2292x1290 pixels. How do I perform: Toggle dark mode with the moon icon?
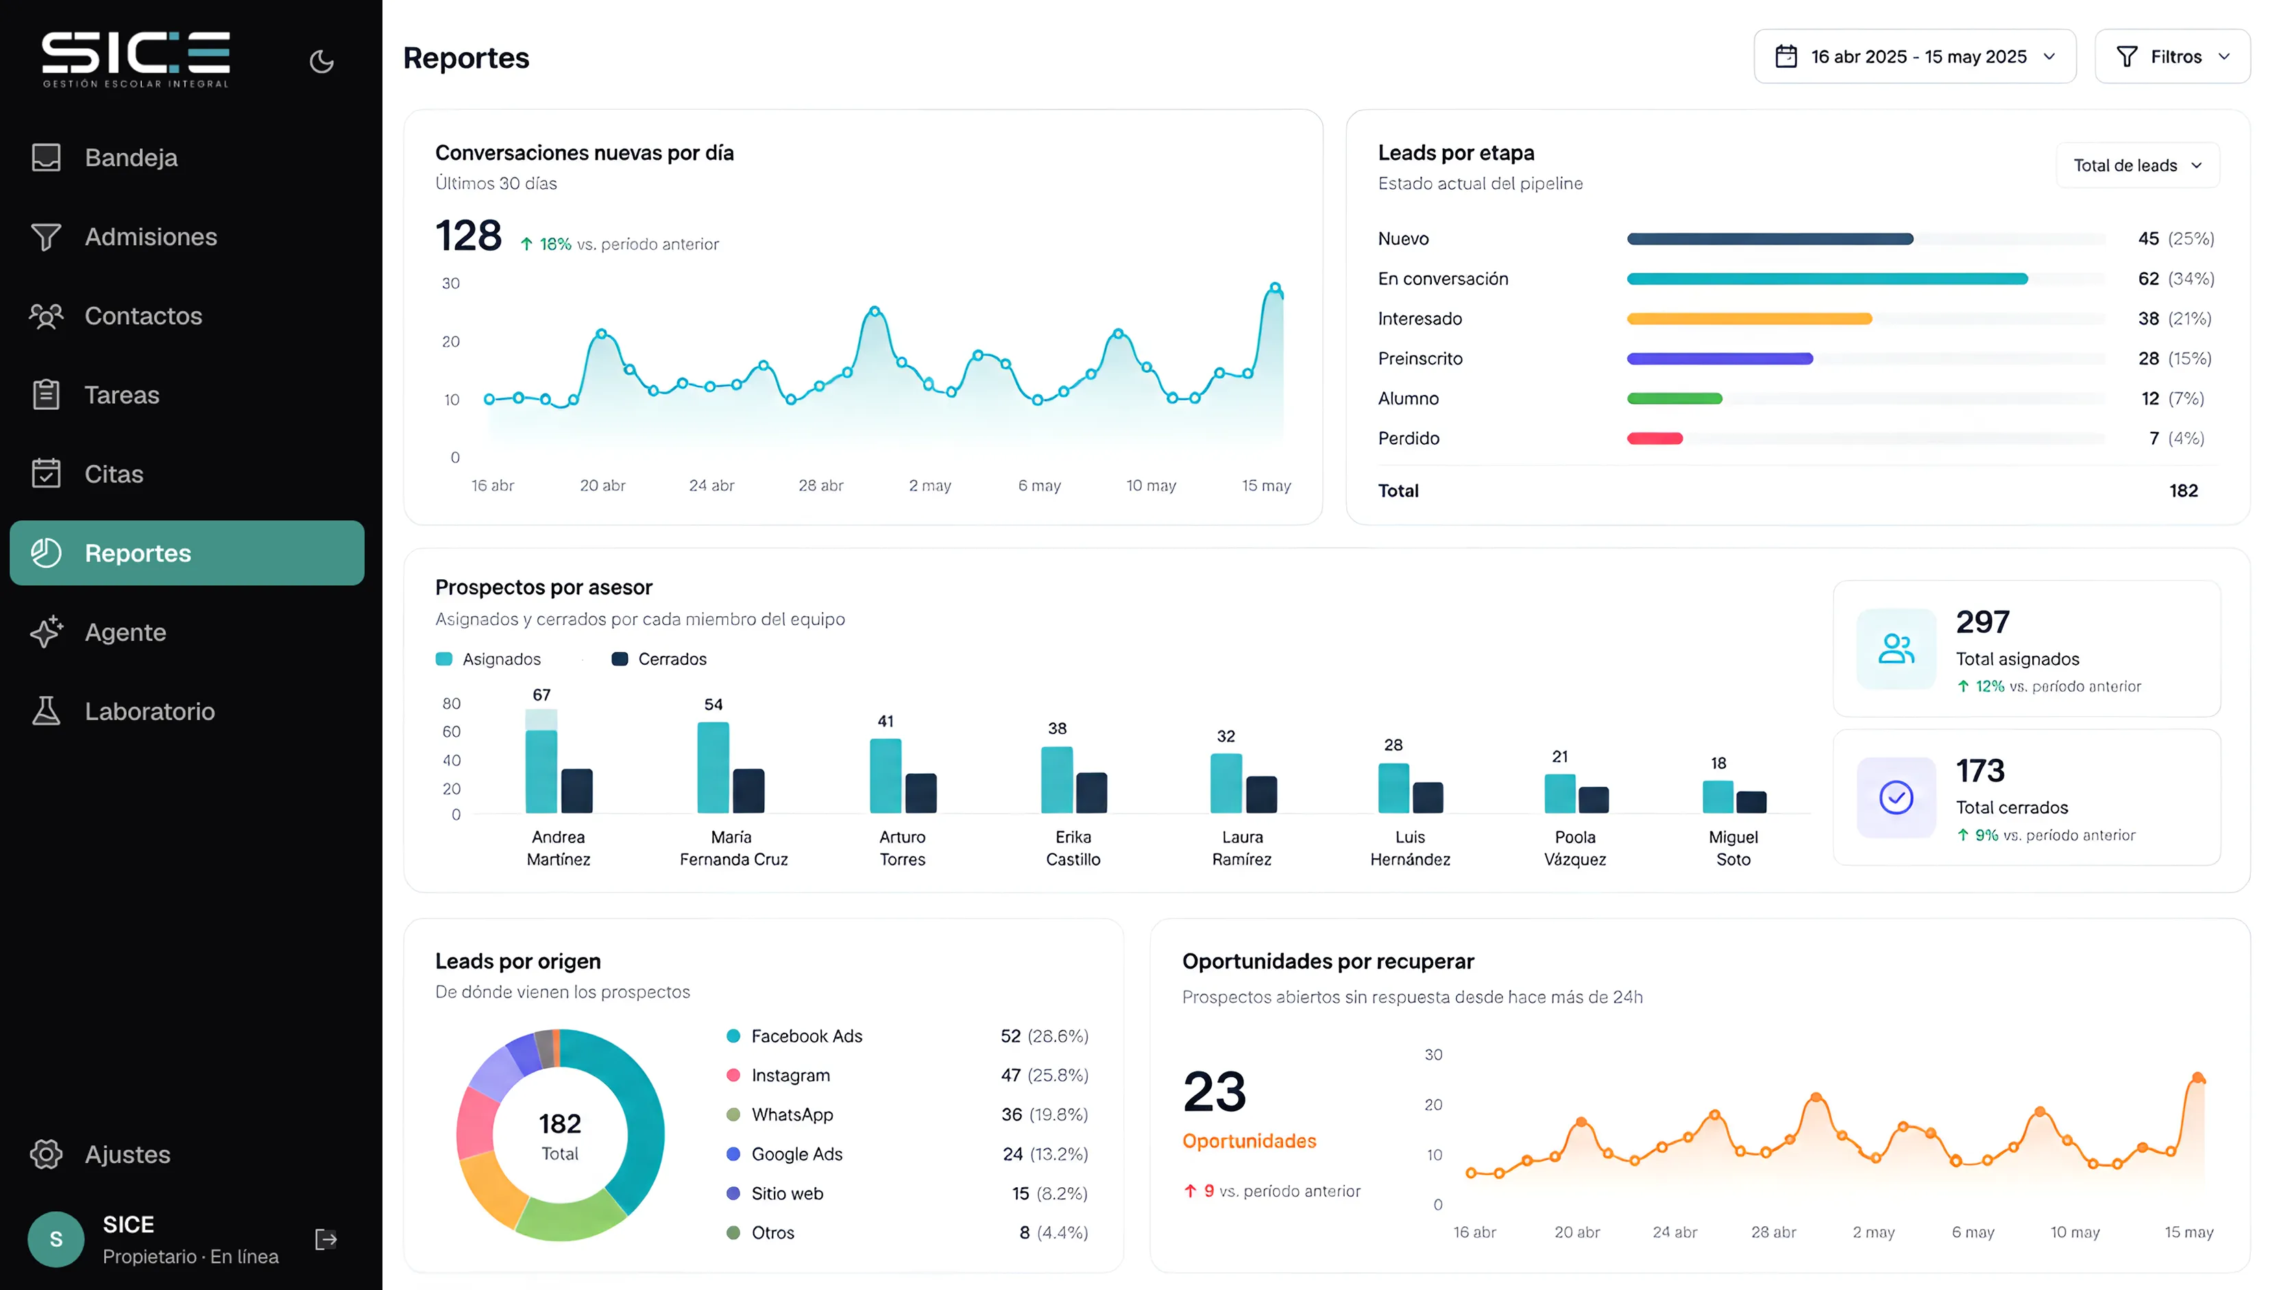(321, 62)
